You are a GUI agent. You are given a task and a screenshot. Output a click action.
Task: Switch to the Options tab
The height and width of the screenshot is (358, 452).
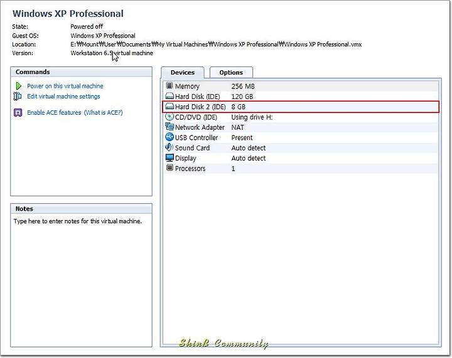click(231, 73)
